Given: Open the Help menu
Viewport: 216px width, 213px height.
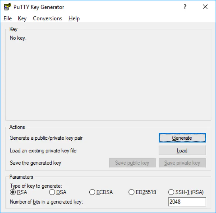Looking at the screenshot, I should (74, 18).
